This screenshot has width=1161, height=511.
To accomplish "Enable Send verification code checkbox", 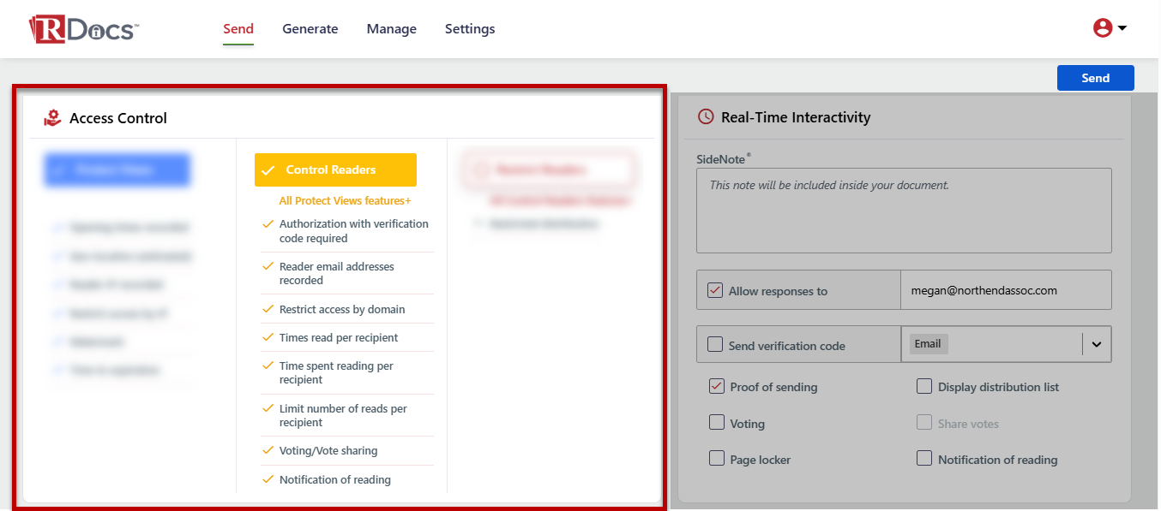I will pyautogui.click(x=715, y=345).
